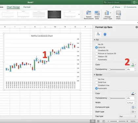138x123 pixels.
Task: Click the border Width stepper arrows
Action: [135, 103]
